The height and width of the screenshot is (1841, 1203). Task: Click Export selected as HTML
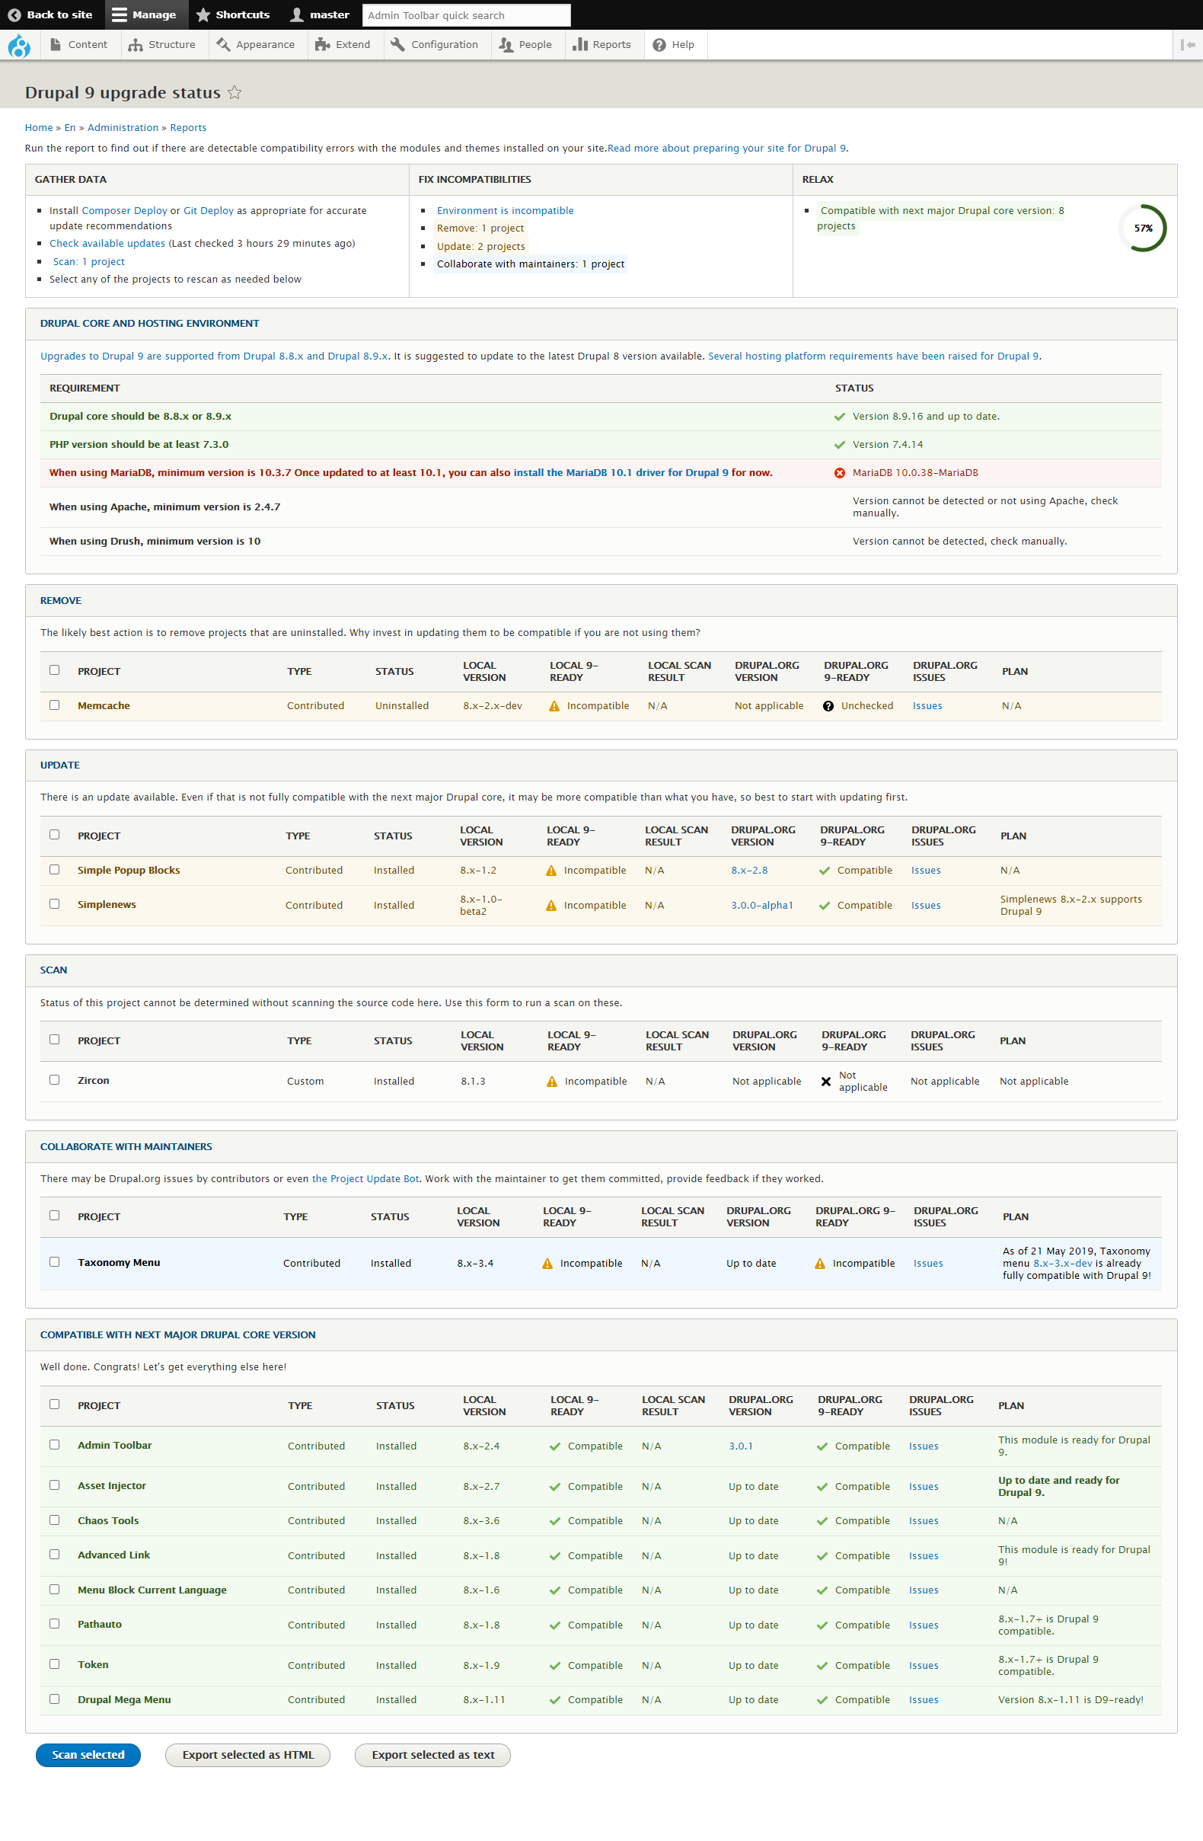pos(247,1754)
